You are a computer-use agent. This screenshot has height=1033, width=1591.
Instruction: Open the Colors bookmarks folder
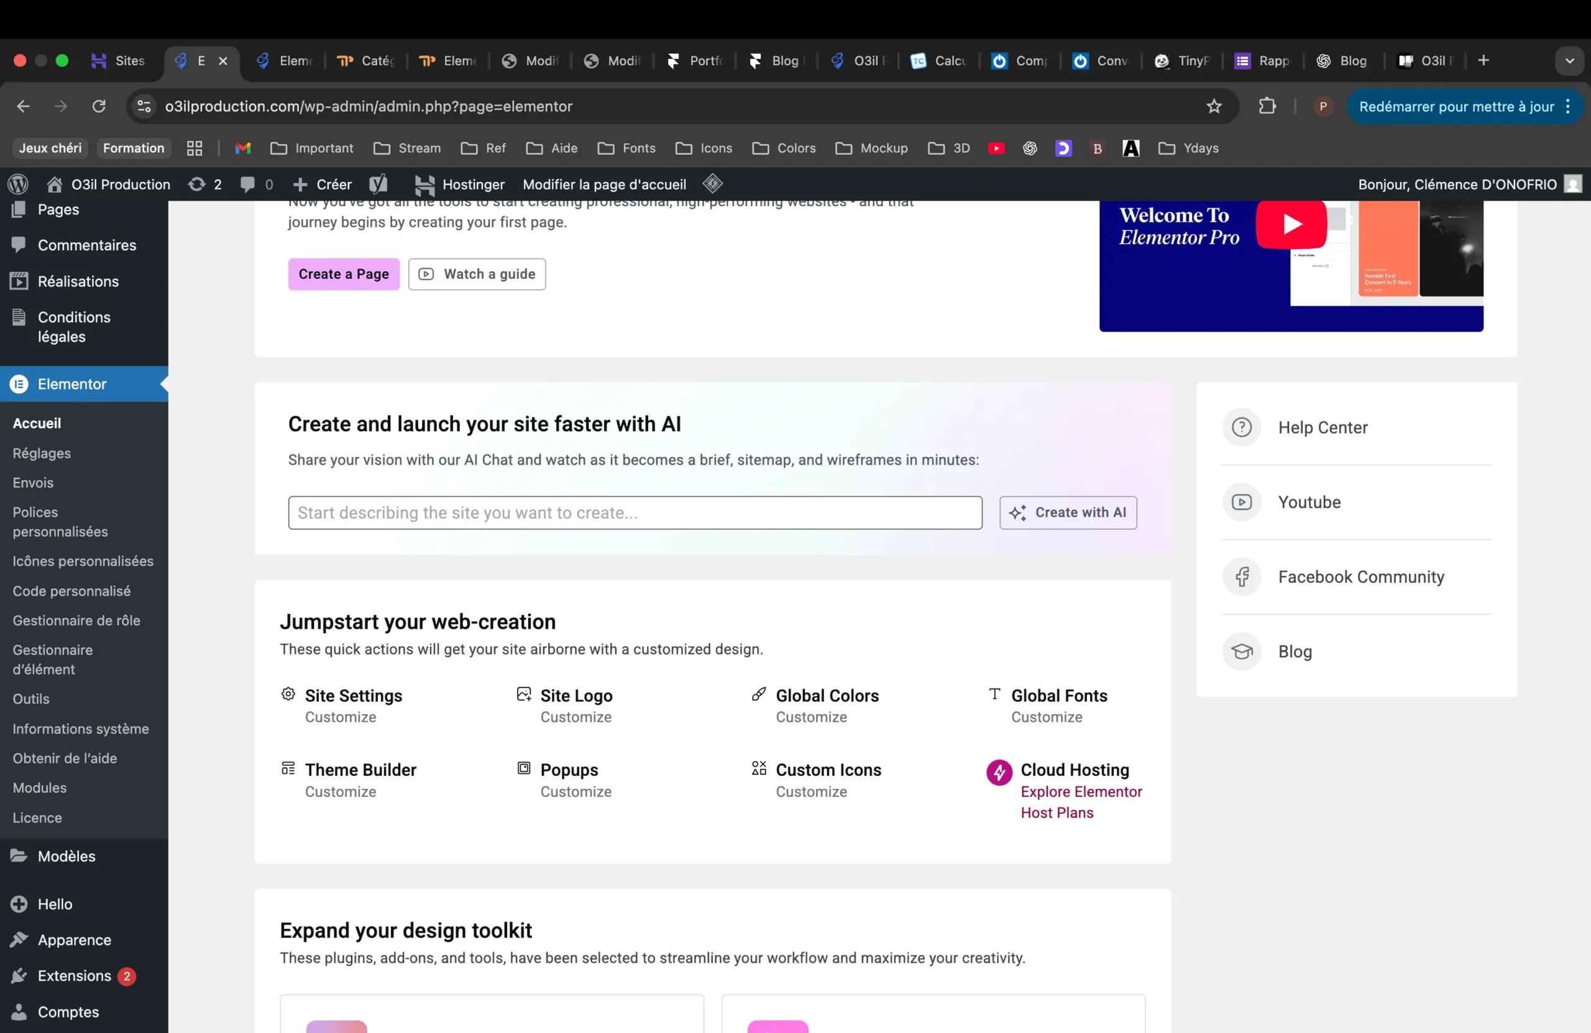click(x=784, y=148)
